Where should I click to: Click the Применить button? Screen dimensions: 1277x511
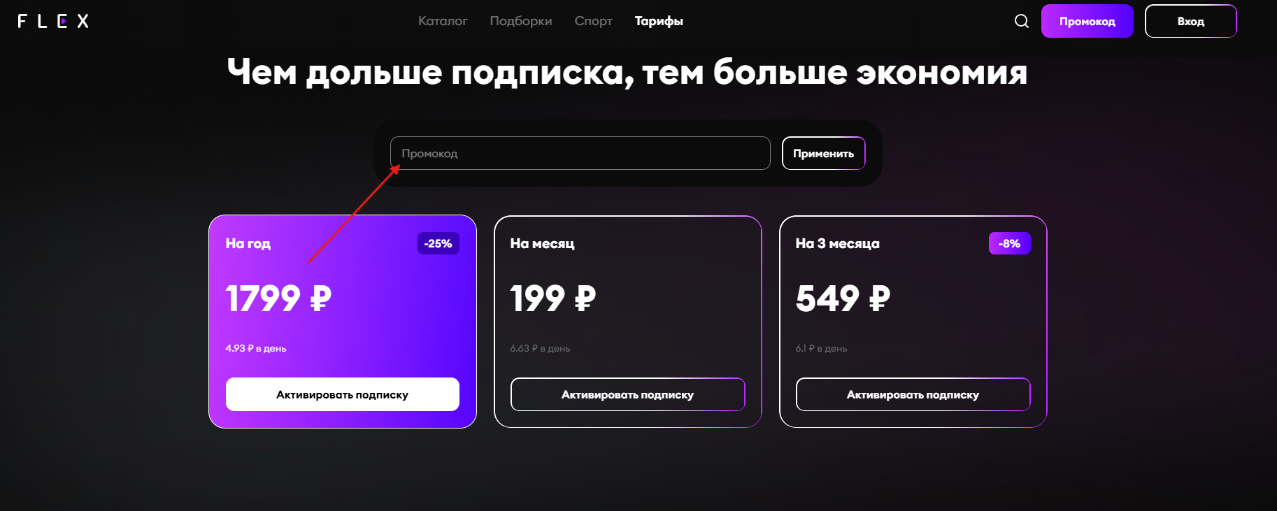tap(824, 153)
